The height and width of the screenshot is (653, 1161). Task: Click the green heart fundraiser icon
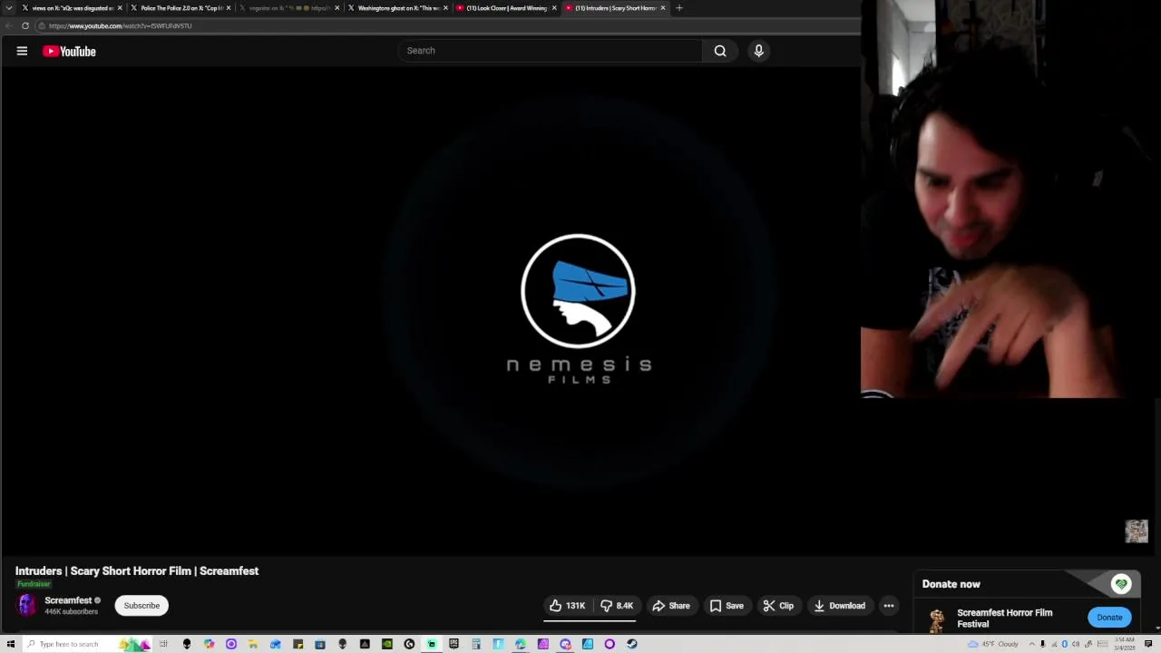tap(1121, 584)
